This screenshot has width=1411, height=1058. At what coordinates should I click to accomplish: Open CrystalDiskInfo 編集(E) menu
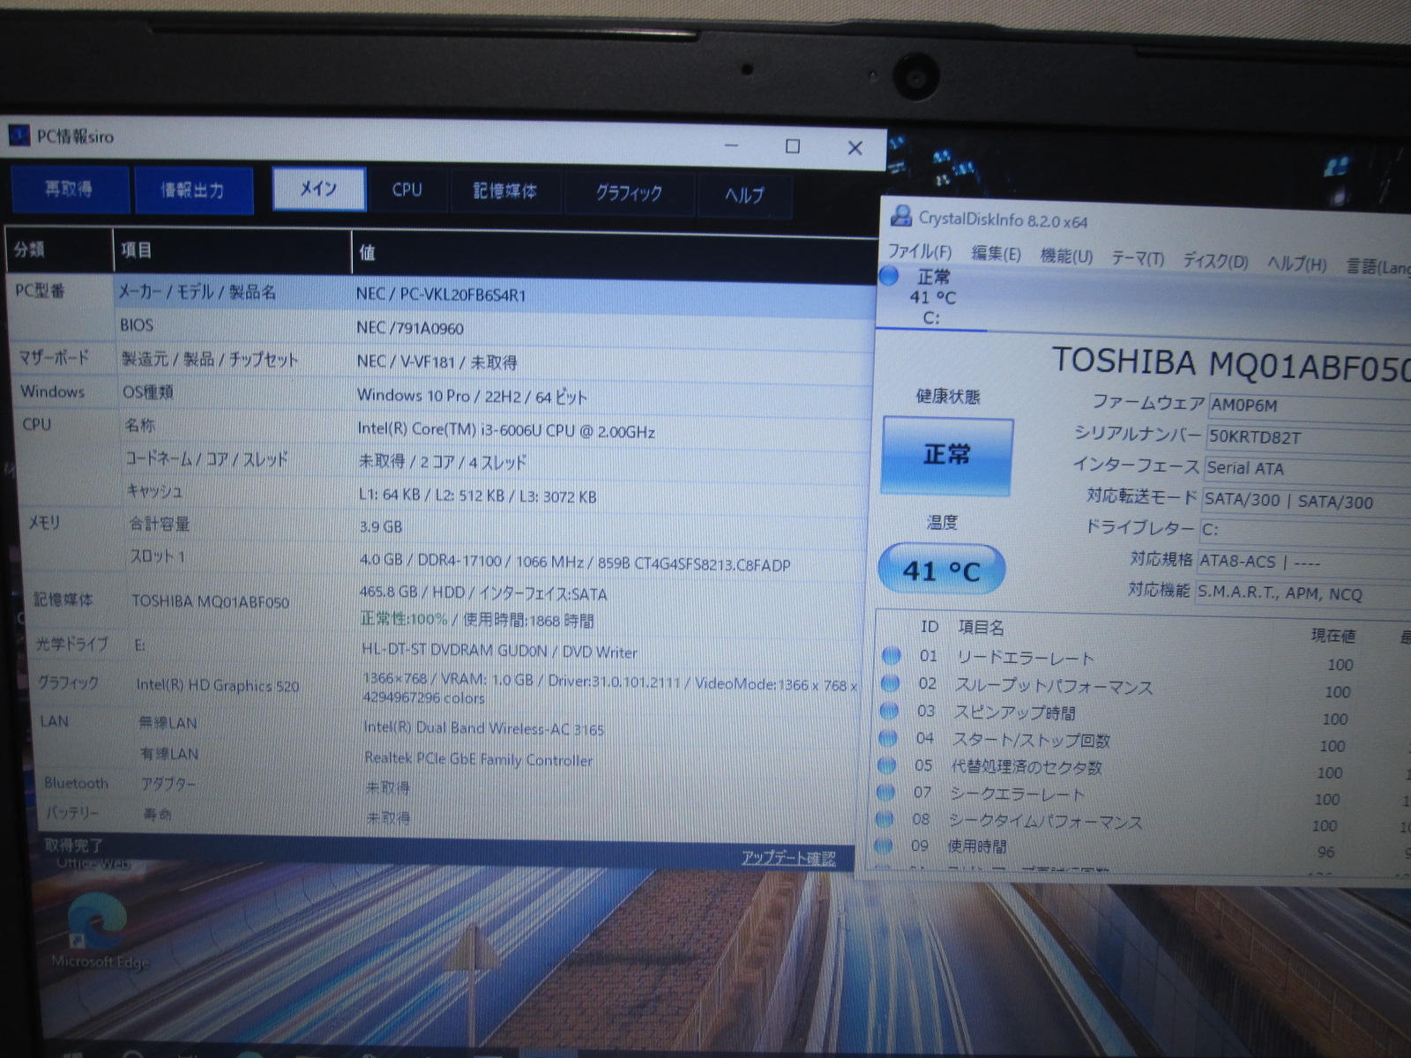point(997,254)
